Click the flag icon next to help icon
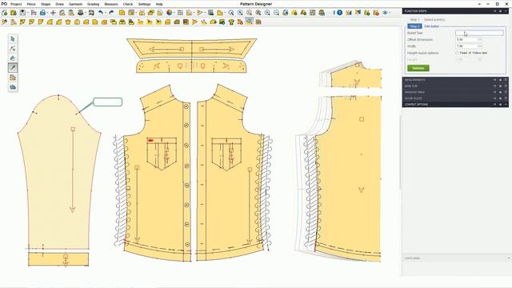 click(x=358, y=13)
